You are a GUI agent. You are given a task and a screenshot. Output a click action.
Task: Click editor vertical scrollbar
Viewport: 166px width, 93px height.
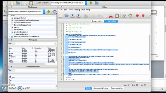150,52
